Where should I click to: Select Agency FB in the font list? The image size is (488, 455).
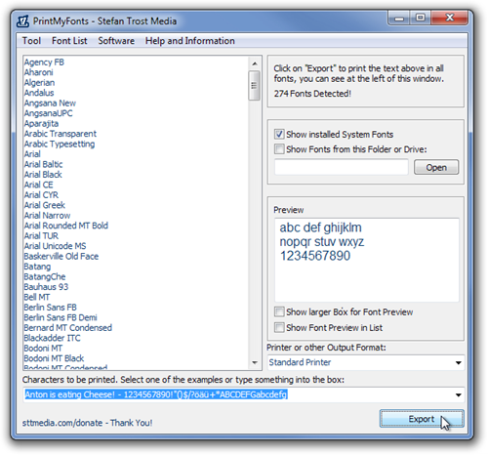point(44,62)
